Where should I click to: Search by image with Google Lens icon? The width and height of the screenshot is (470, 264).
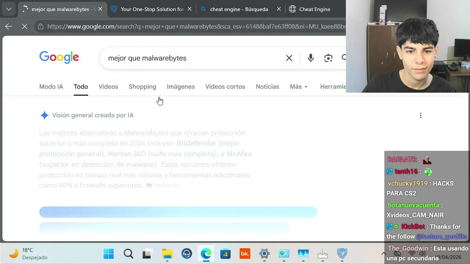tap(328, 58)
